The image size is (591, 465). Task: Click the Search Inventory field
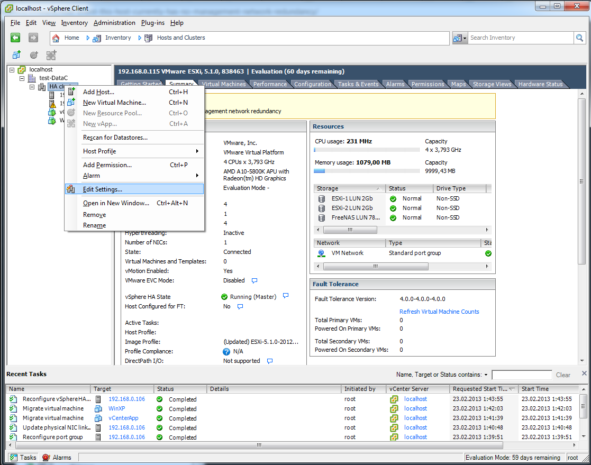(521, 38)
